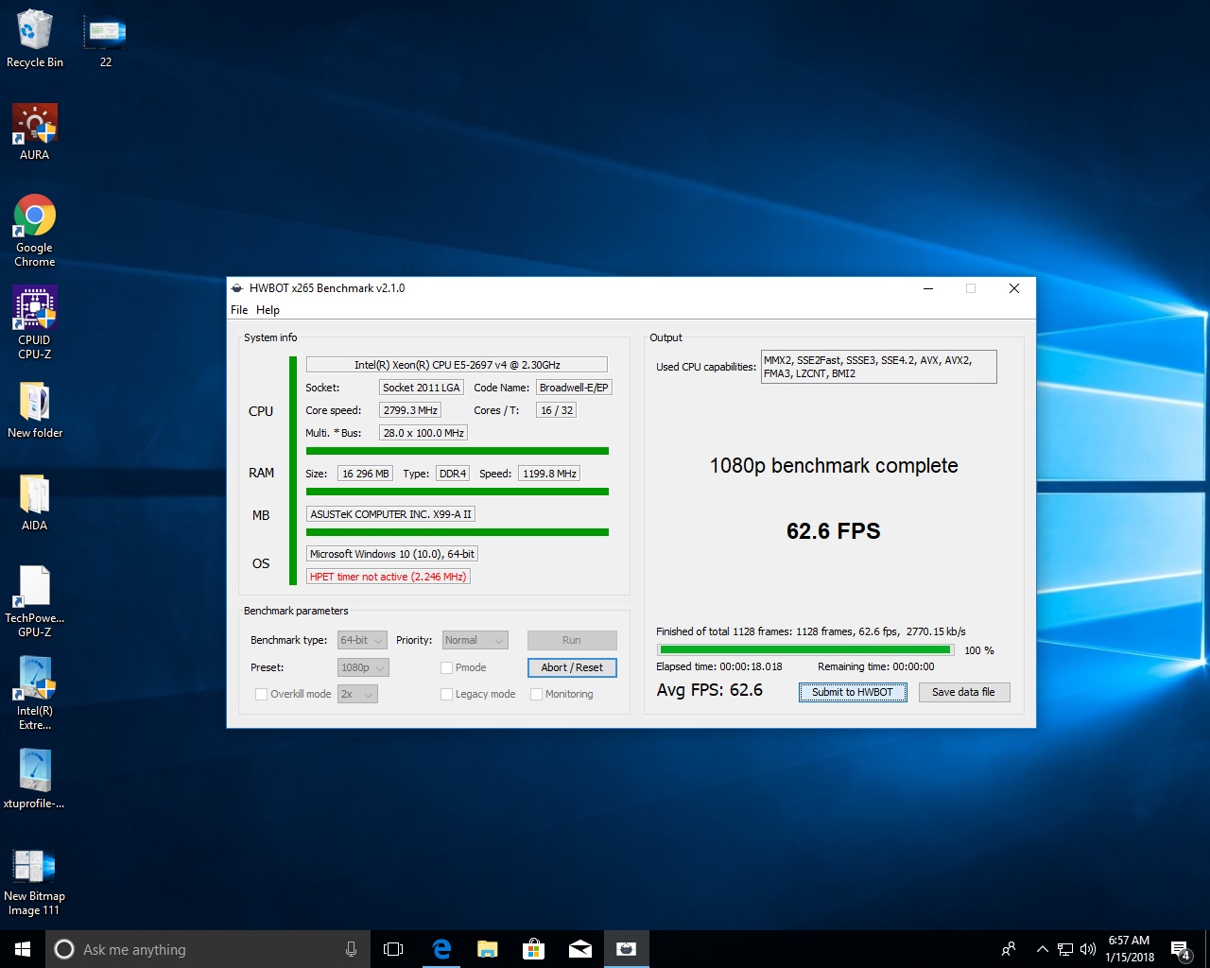
Task: Click the Used CPU capabilities text box
Action: [x=878, y=367]
